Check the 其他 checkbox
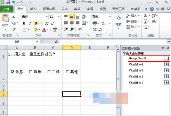Screen dimensions: 171x116 coord(67,72)
